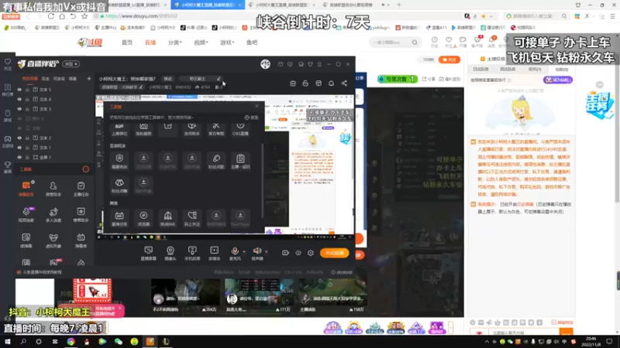Select the first scene tab in source panel
The height and width of the screenshot is (348, 620).
[x=30, y=79]
